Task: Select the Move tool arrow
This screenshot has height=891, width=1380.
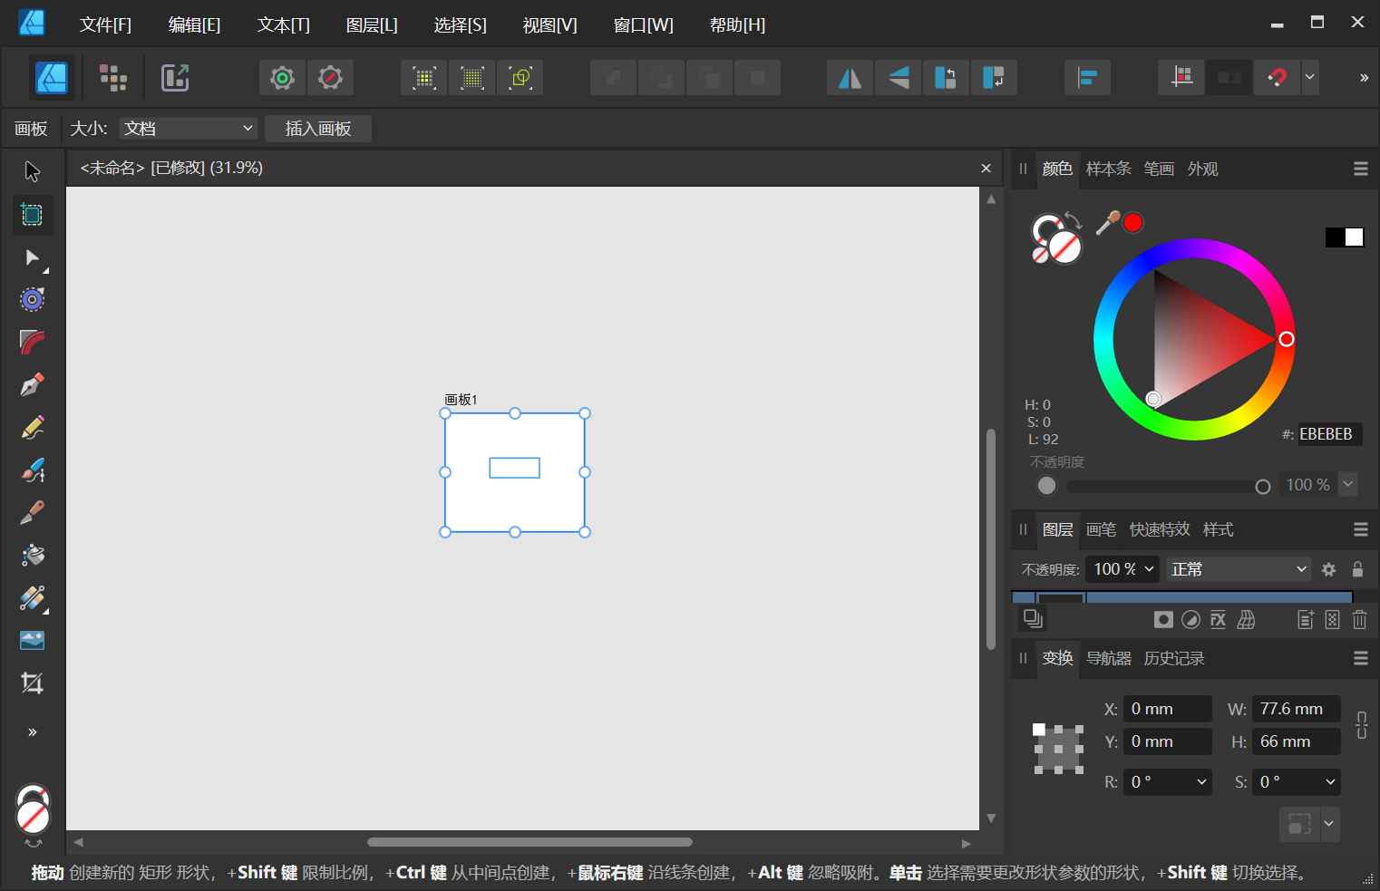Action: coord(33,171)
